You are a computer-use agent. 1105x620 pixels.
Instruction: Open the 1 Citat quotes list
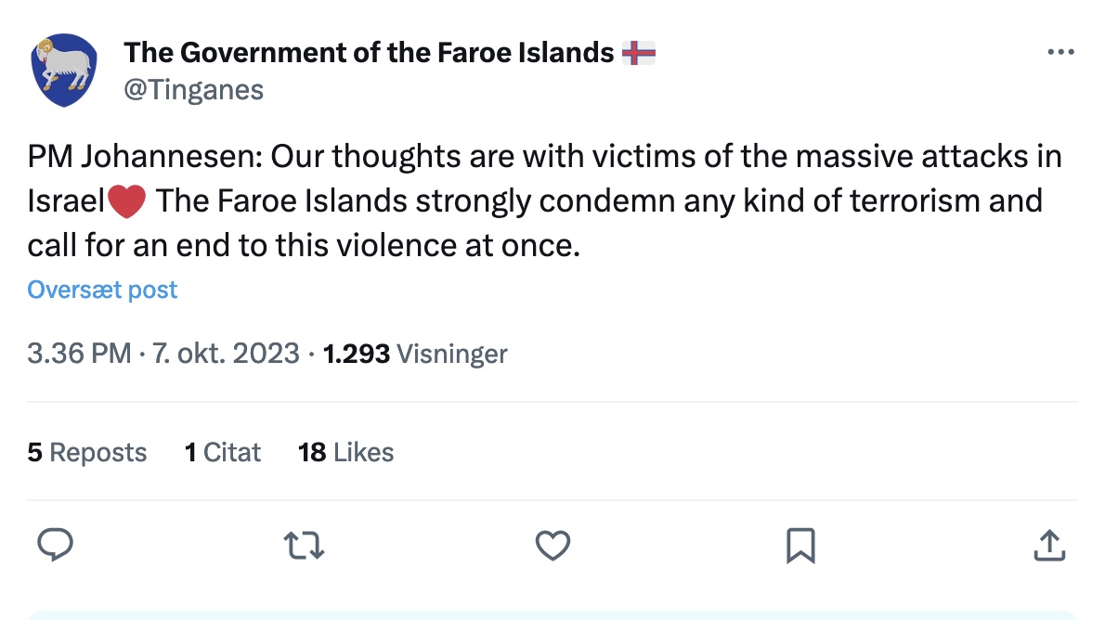(x=223, y=452)
